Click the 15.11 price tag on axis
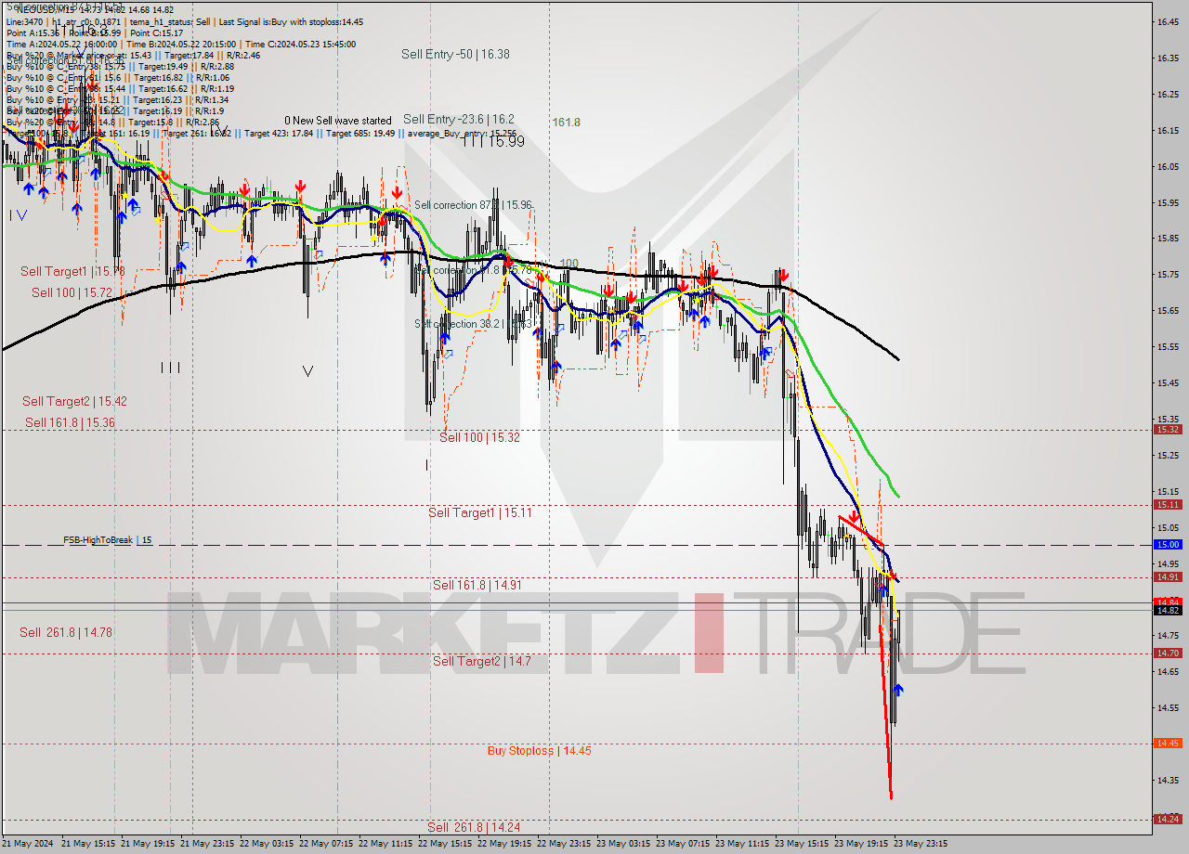This screenshot has height=854, width=1189. (1168, 504)
